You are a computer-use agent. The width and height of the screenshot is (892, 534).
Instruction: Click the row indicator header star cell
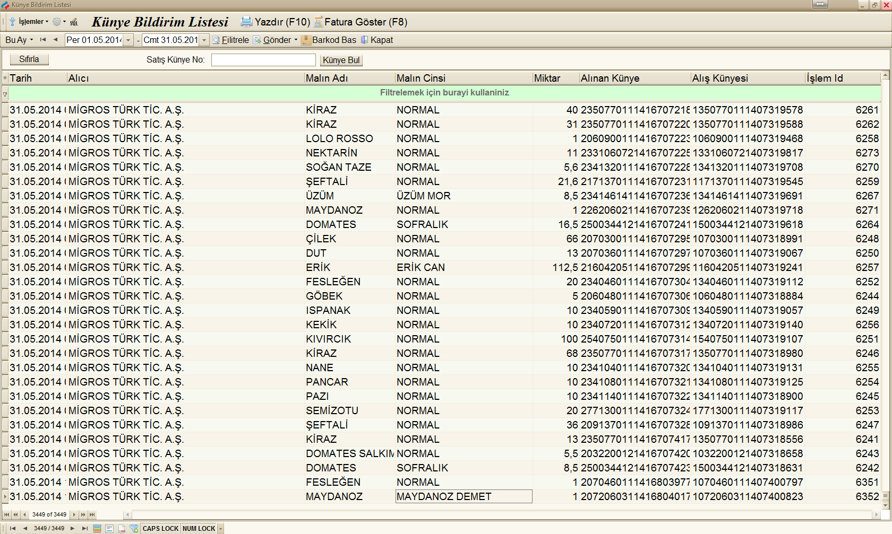tap(5, 78)
